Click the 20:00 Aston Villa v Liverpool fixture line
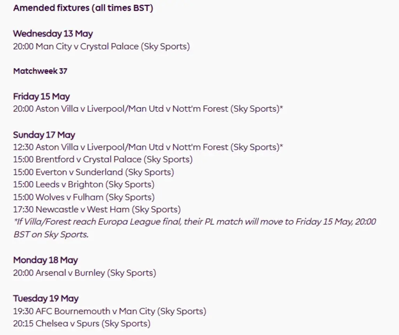Screen dimensions: 399x335 148,109
